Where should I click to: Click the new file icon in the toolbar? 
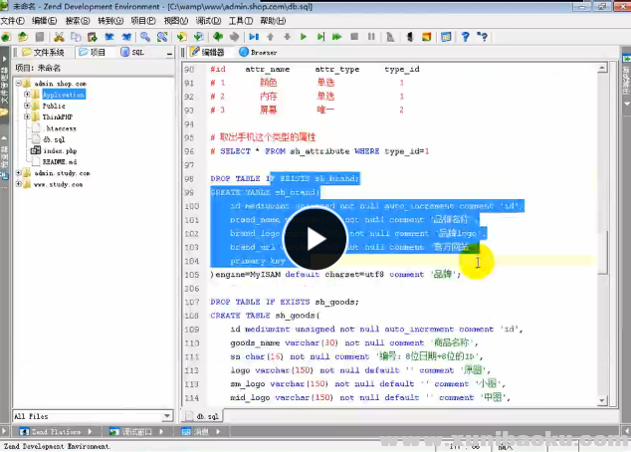pyautogui.click(x=8, y=37)
